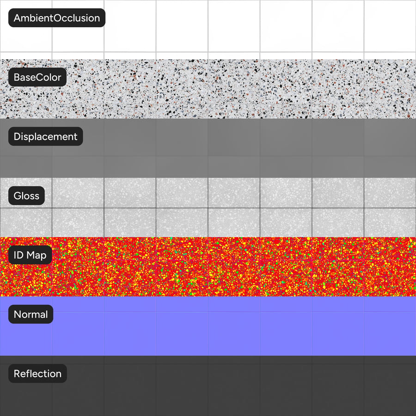Select the white AmbientOcclusion texture strip
The image size is (416, 416).
pyautogui.click(x=208, y=30)
